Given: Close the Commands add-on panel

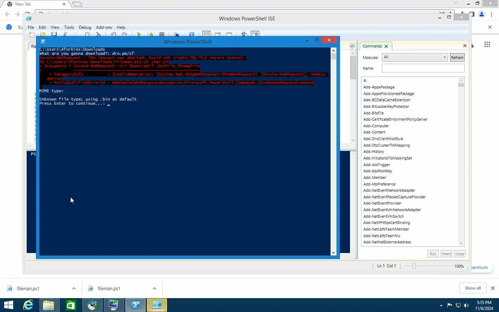Looking at the screenshot, I should (465, 46).
